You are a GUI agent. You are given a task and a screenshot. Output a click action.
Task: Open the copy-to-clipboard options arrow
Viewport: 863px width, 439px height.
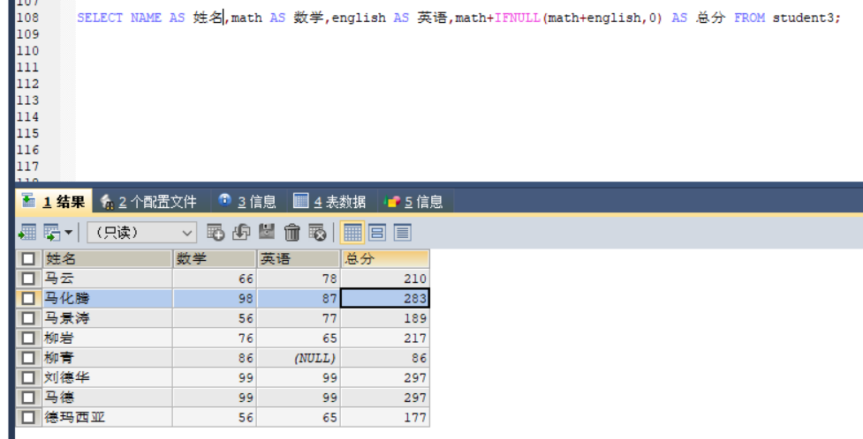[68, 233]
